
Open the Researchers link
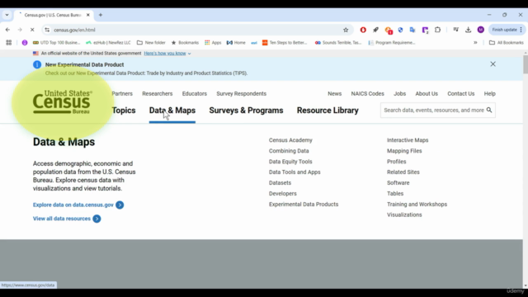pyautogui.click(x=158, y=93)
